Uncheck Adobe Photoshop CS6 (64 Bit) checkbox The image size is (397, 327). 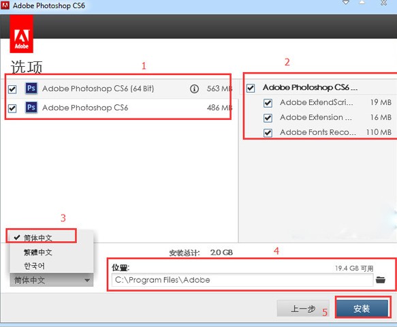point(12,89)
